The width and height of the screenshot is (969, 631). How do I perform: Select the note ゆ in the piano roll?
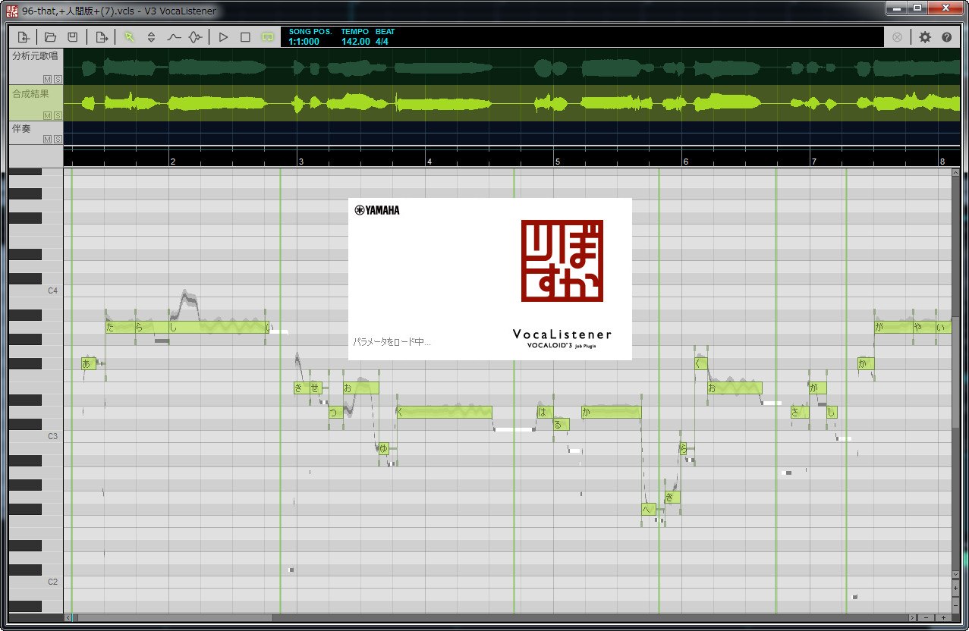[x=384, y=449]
